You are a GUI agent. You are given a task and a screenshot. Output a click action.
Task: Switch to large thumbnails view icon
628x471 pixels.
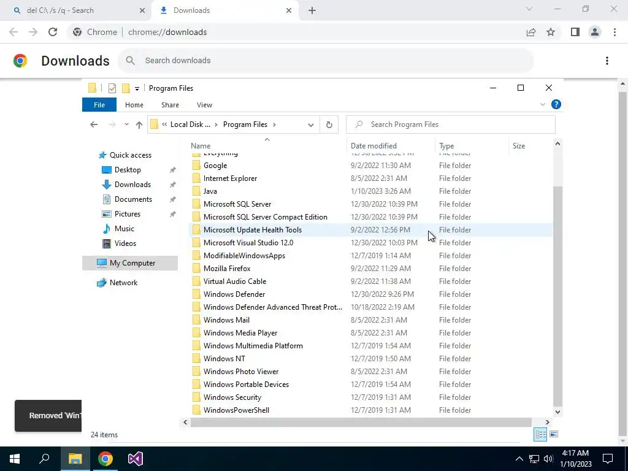[x=554, y=434]
